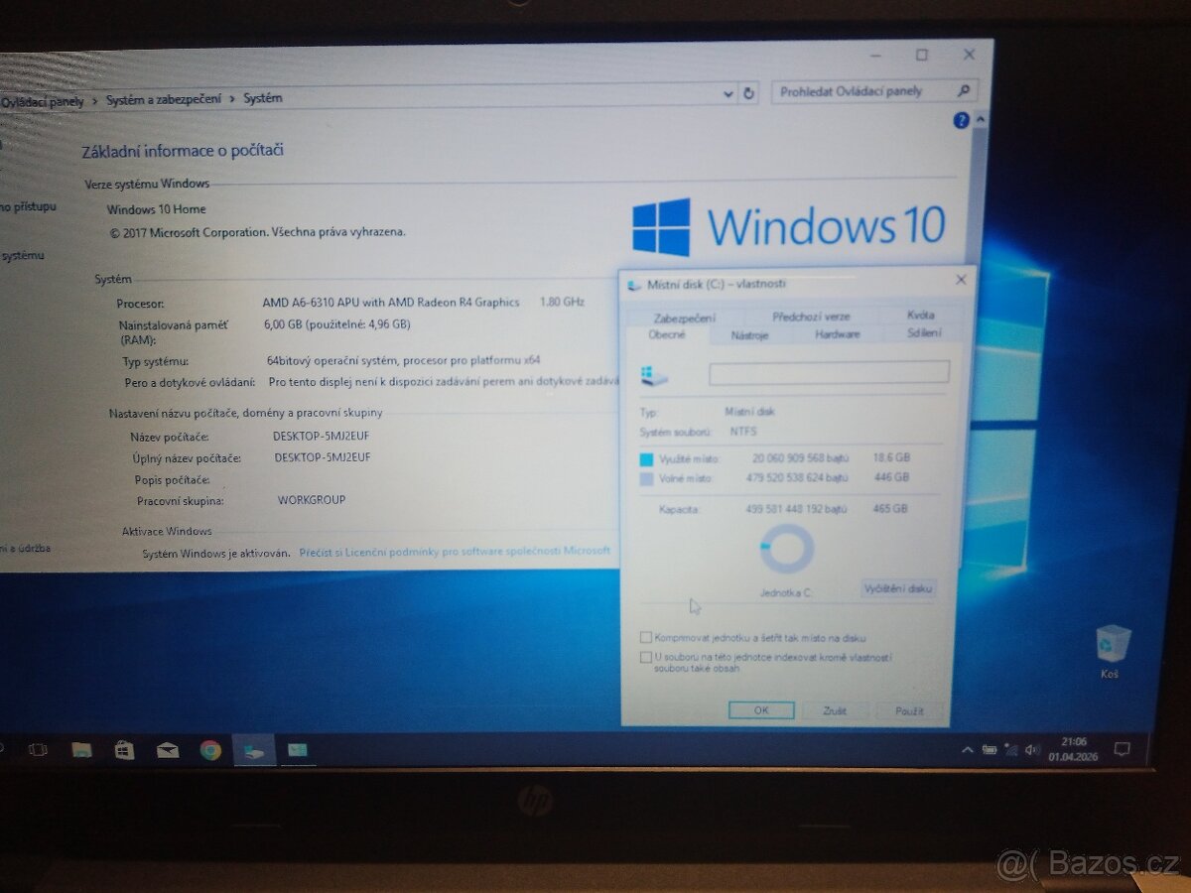Image resolution: width=1191 pixels, height=893 pixels.
Task: Click the drive icon in properties dialog
Action: [654, 375]
